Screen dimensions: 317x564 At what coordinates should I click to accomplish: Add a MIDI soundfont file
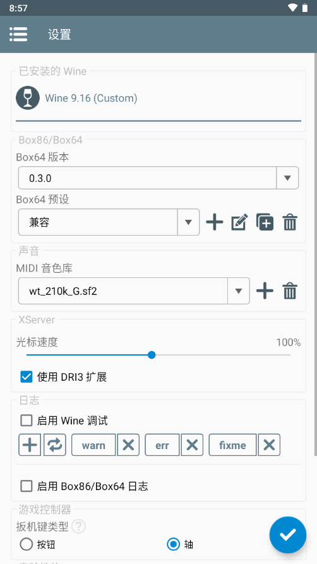[265, 291]
